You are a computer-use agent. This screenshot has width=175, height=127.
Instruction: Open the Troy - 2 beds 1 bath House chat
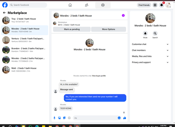point(24,20)
